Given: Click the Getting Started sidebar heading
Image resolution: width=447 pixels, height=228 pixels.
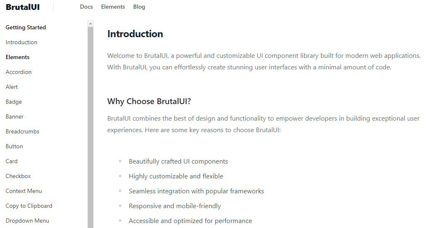Looking at the screenshot, I should (26, 27).
